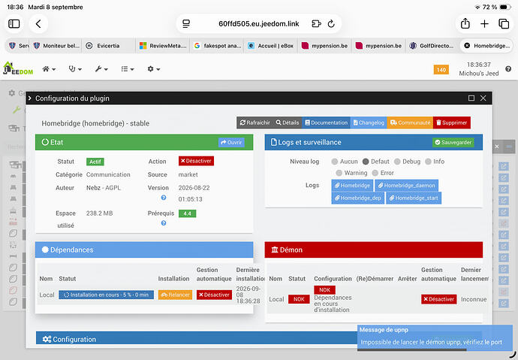518x360 pixels.
Task: Click the battery indicator in status bar
Action: (x=505, y=7)
